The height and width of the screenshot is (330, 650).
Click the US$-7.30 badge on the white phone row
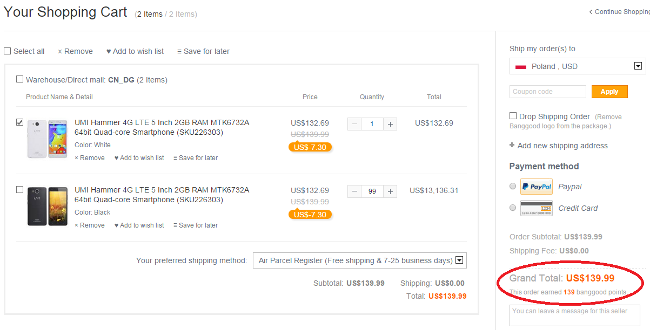pyautogui.click(x=310, y=147)
